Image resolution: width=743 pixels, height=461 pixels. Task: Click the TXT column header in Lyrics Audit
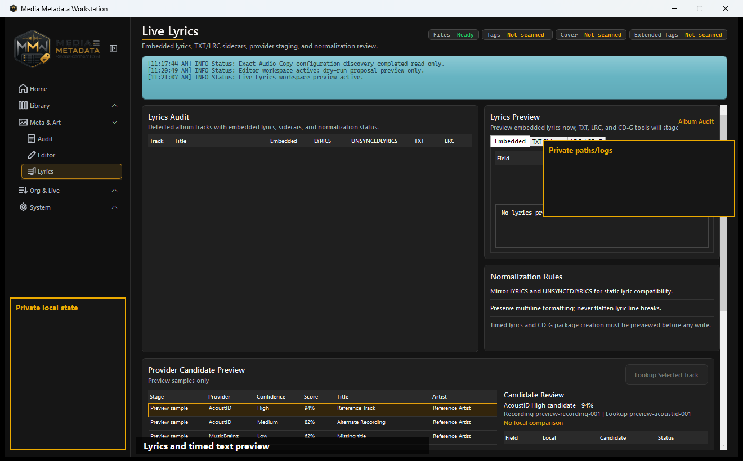419,141
